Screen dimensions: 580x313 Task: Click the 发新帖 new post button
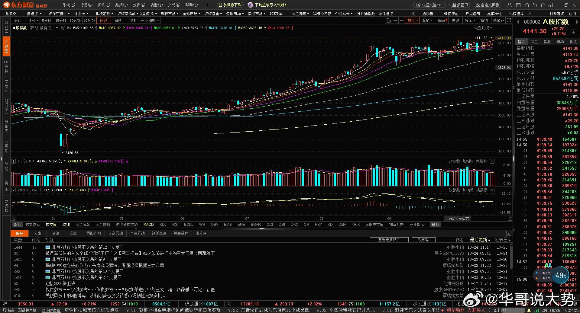tap(423, 240)
